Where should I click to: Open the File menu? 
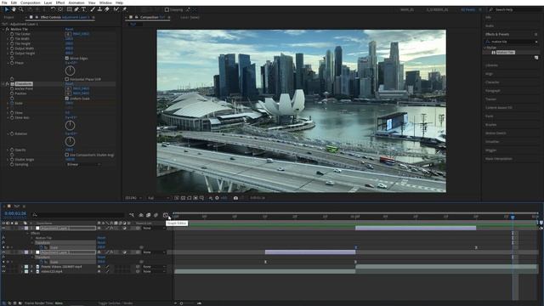pos(4,3)
